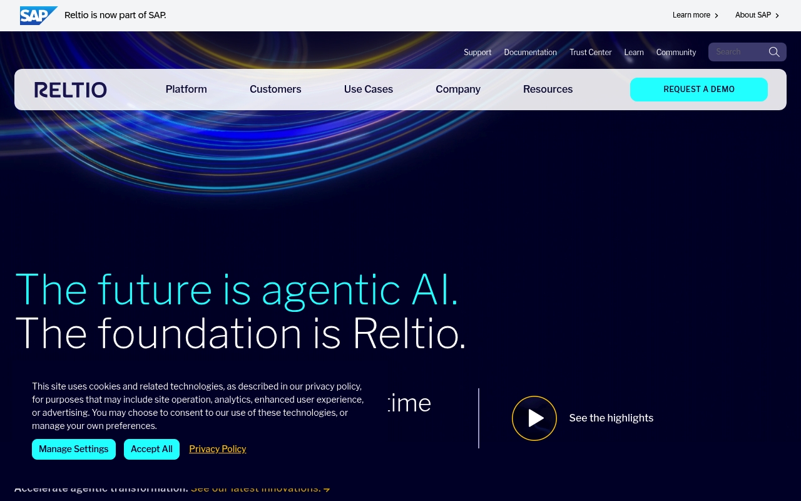Open the Customers menu
This screenshot has height=501, width=801.
[x=275, y=89]
